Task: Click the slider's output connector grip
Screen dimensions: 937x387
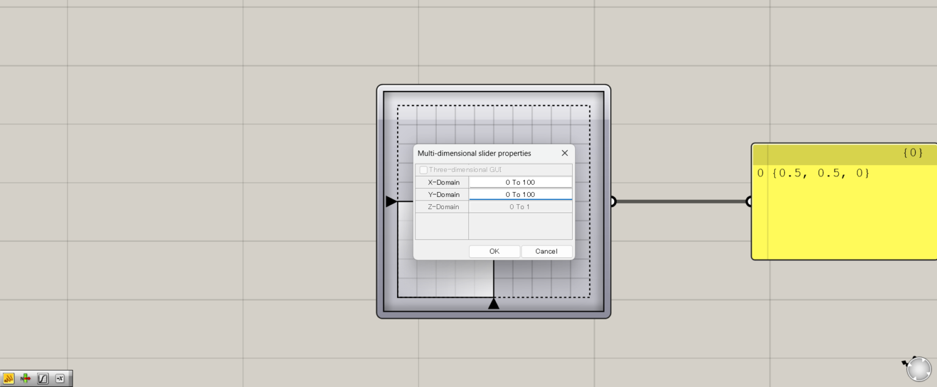Action: (612, 201)
